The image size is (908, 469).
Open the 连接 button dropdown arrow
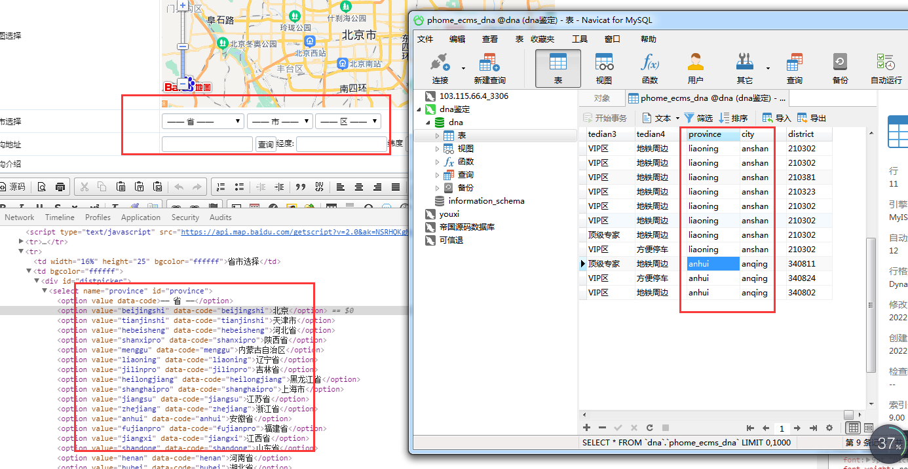tap(463, 68)
